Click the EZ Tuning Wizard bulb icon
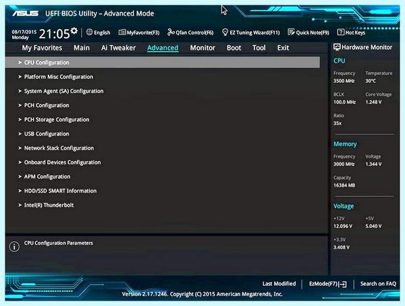 tap(225, 32)
